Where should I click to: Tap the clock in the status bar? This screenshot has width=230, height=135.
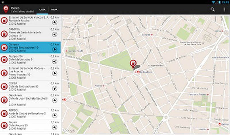(x=225, y=2)
